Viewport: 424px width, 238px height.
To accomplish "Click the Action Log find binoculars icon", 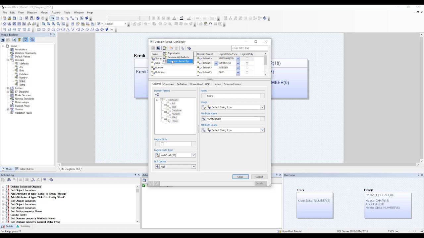I will [9, 180].
